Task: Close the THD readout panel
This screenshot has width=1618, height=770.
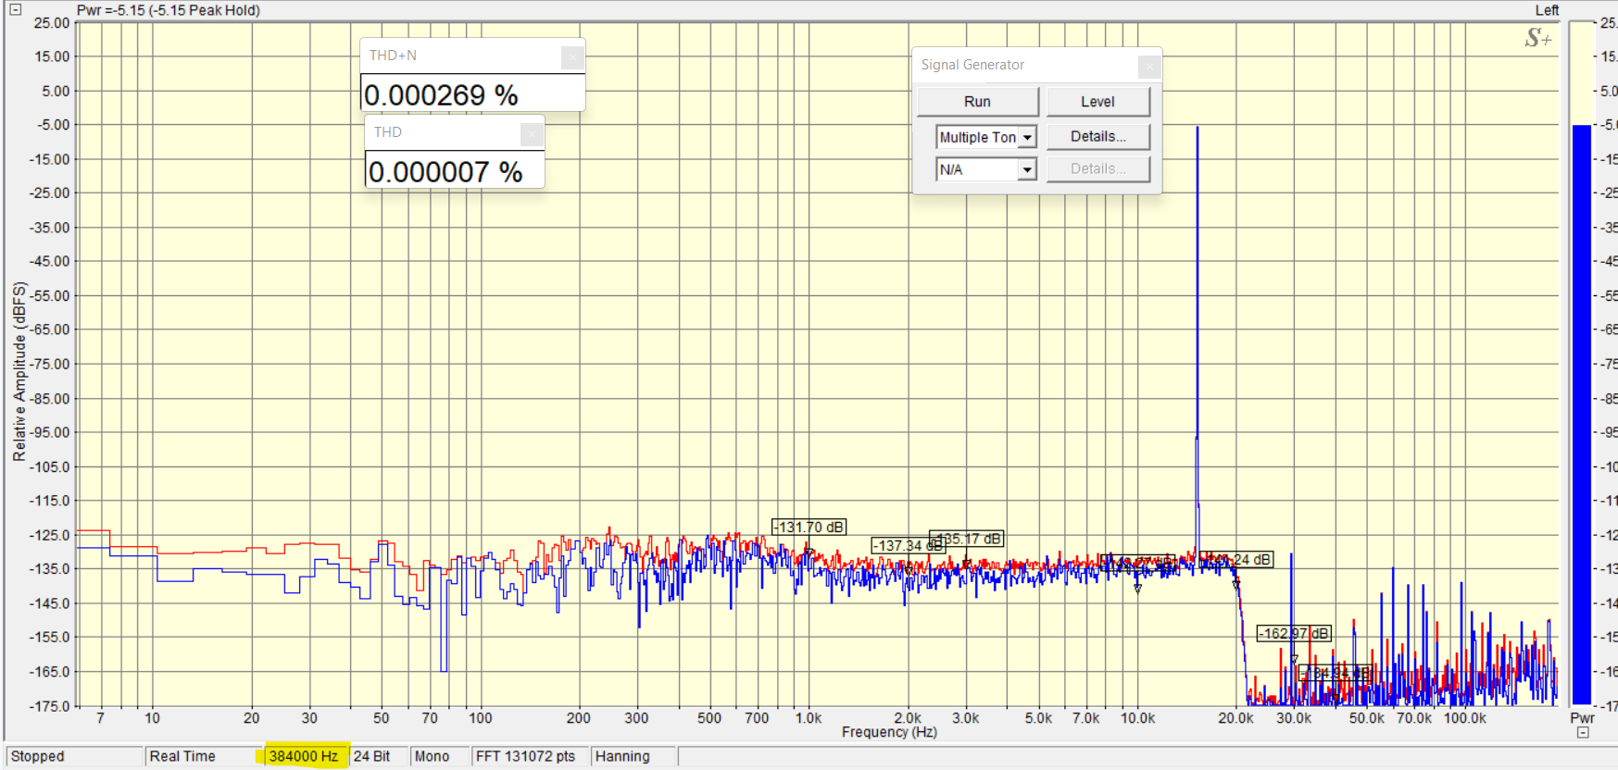Action: click(x=532, y=134)
